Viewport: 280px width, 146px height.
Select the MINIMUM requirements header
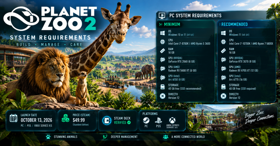[172, 24]
